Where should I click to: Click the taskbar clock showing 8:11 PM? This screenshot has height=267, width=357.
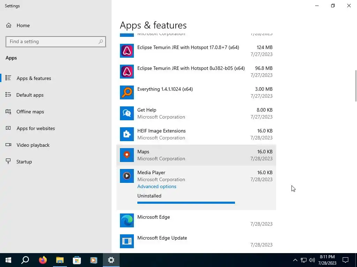[327, 260]
